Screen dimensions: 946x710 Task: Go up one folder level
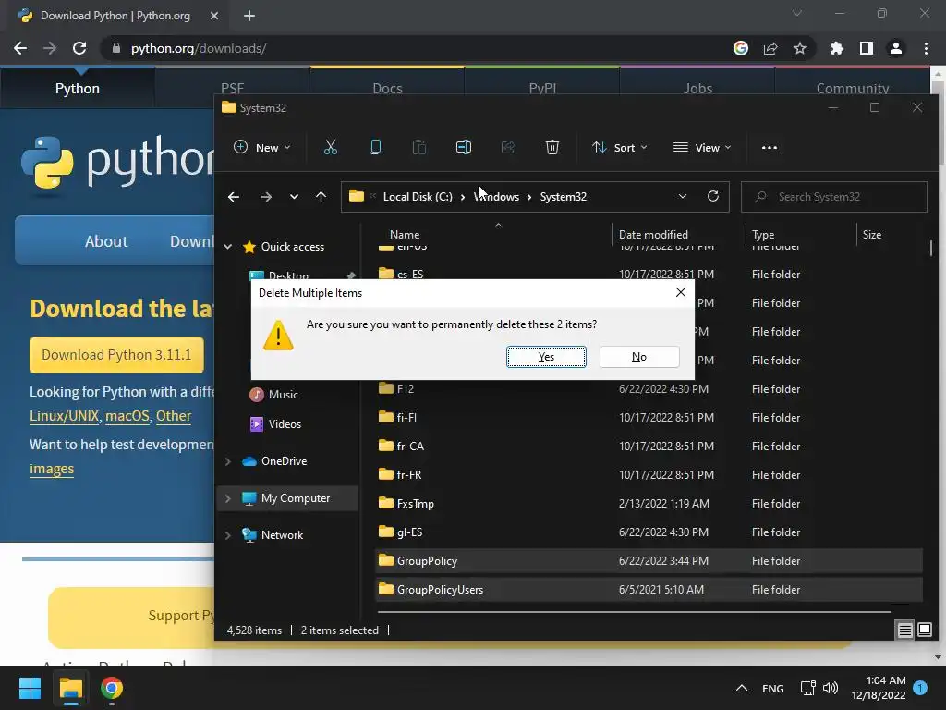click(x=321, y=197)
